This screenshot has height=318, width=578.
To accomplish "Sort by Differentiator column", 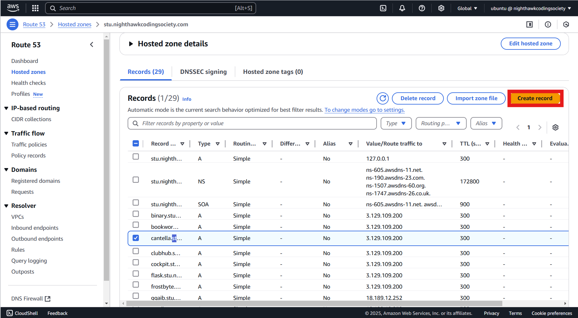I will click(307, 144).
